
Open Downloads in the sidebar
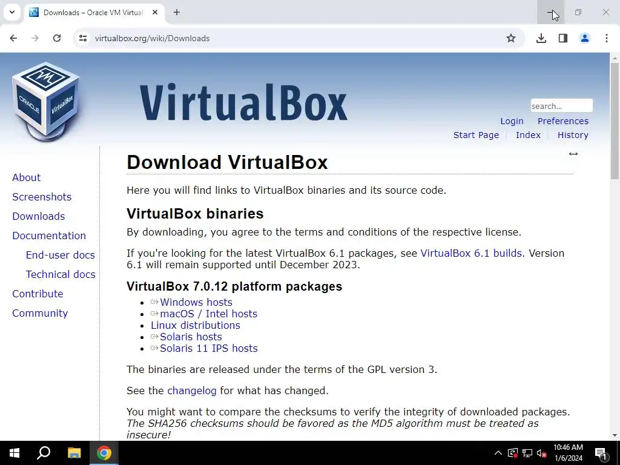point(38,216)
